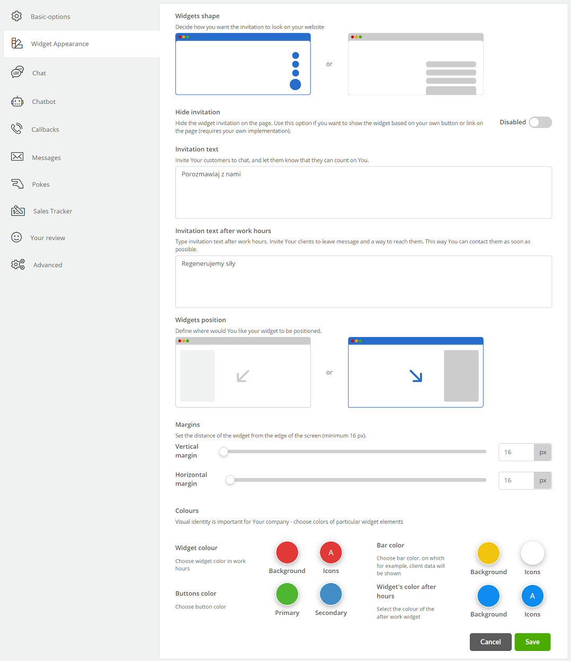Click the Basic-options gear icon
571x661 pixels.
[17, 16]
